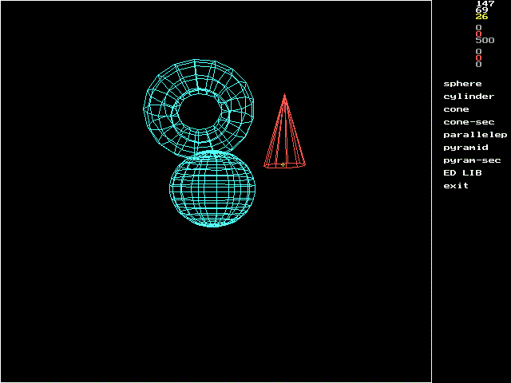Click exit to leave the editor
The height and width of the screenshot is (383, 511).
(x=456, y=186)
